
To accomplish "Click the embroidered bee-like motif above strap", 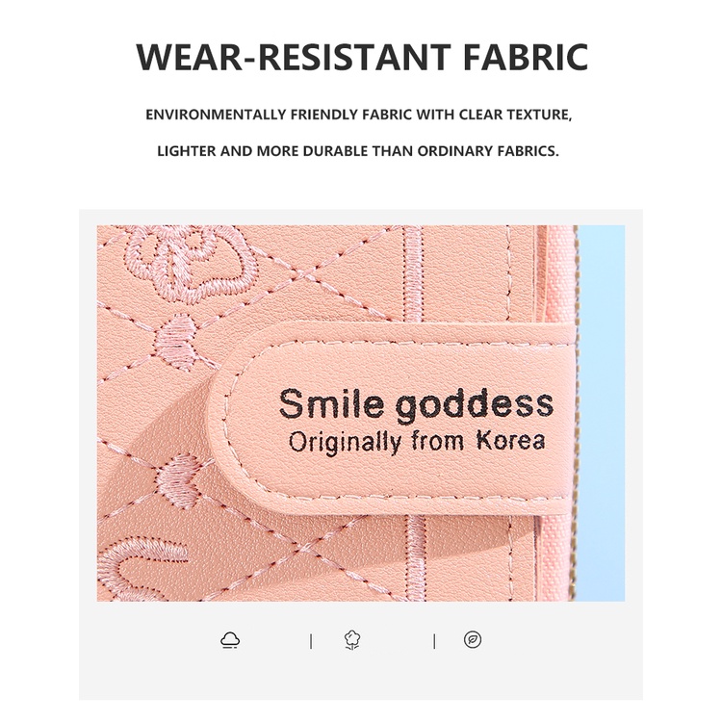I will coord(179,336).
